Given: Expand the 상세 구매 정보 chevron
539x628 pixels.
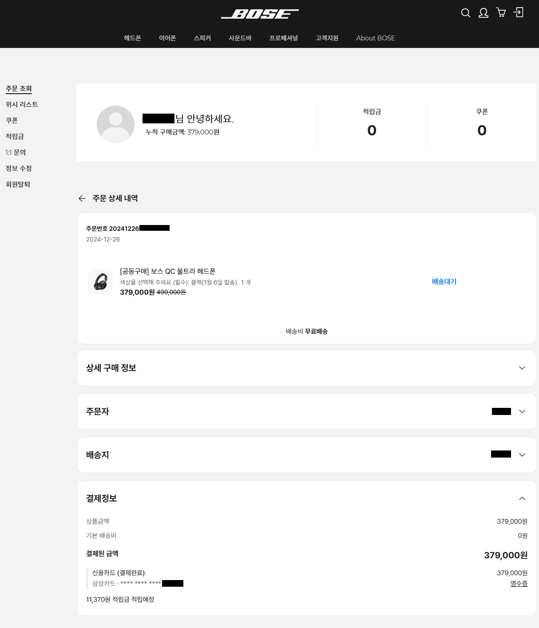Looking at the screenshot, I should point(522,368).
